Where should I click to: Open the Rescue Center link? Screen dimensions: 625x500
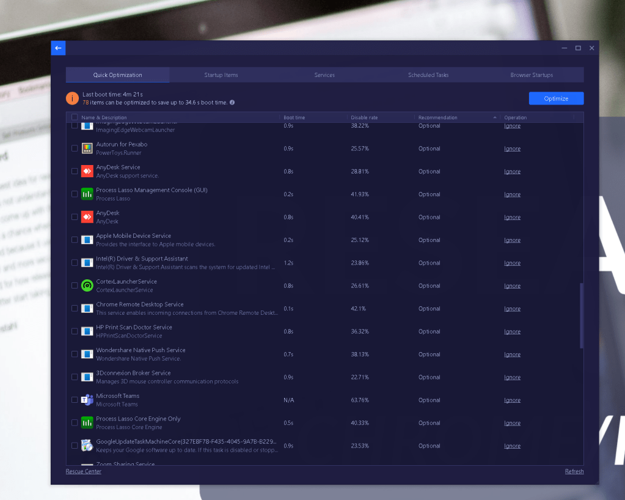(83, 471)
